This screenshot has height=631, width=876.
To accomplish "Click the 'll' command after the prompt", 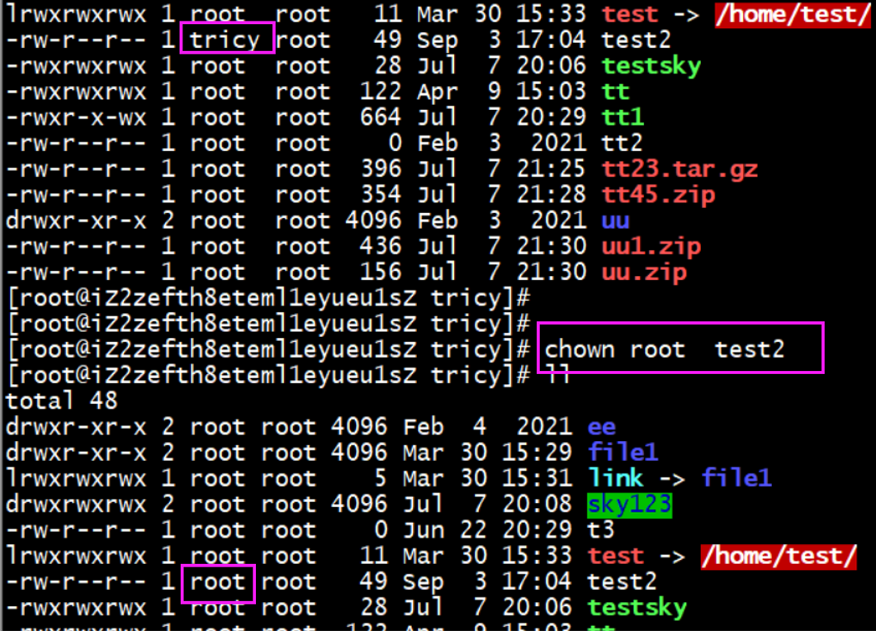I will coord(558,376).
